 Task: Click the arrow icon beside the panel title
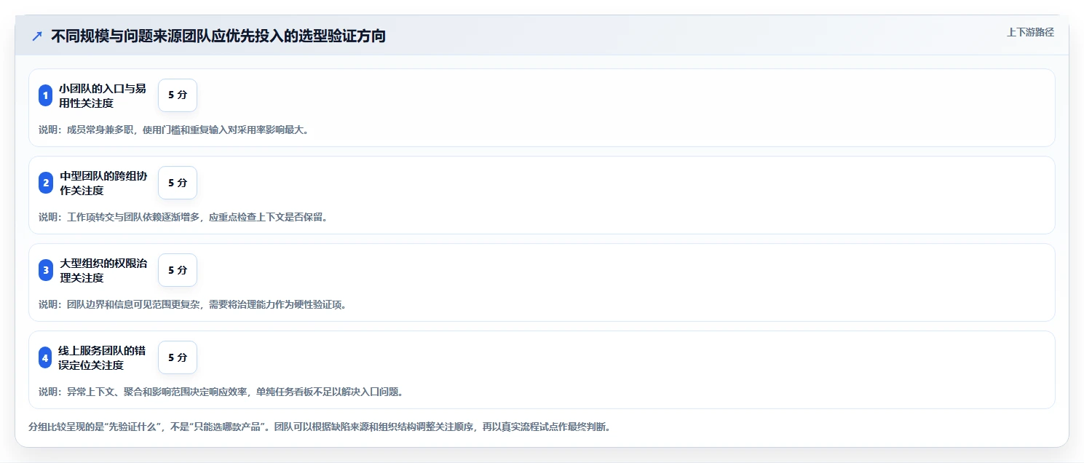pyautogui.click(x=37, y=36)
